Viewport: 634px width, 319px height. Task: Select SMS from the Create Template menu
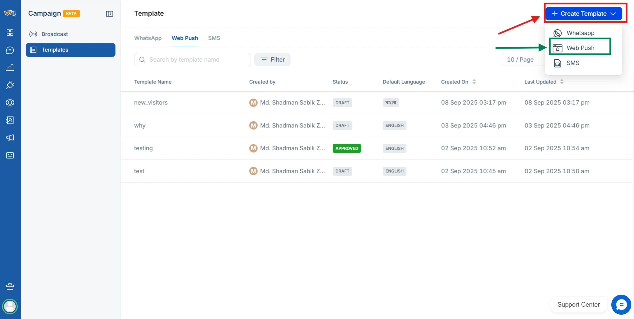[x=573, y=63]
